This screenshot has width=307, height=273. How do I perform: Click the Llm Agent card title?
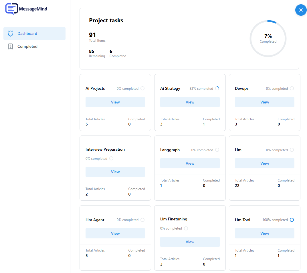(x=95, y=220)
